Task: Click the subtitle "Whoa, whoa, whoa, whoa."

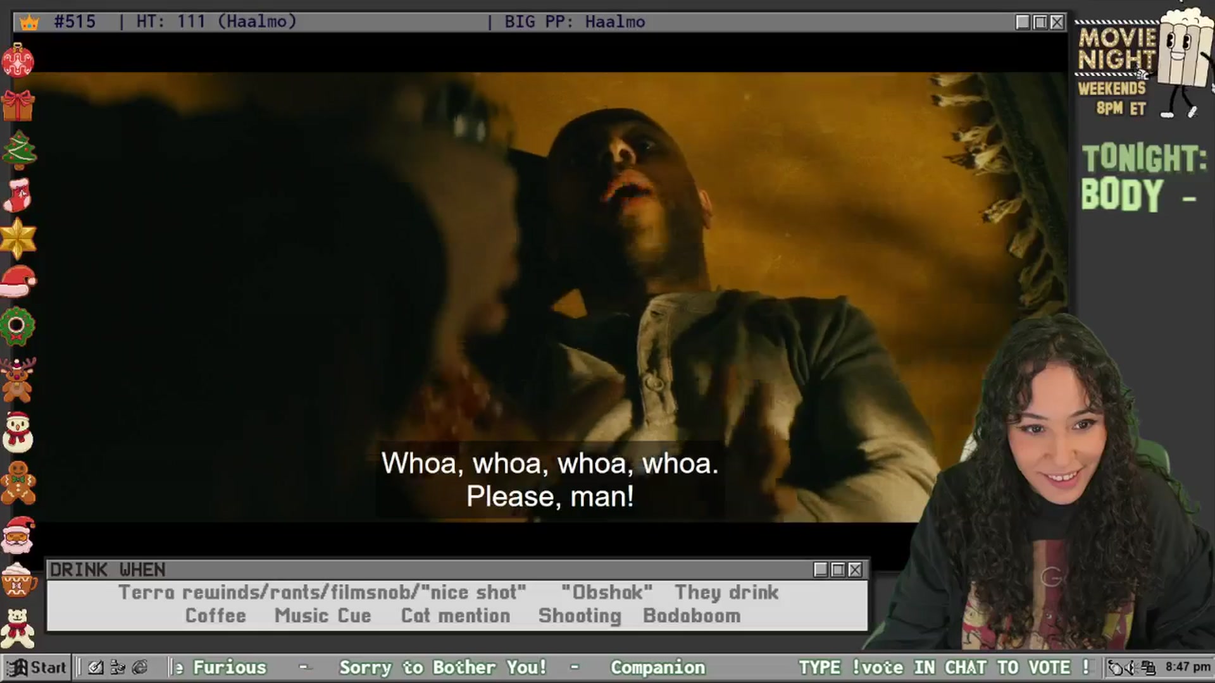Action: click(550, 464)
